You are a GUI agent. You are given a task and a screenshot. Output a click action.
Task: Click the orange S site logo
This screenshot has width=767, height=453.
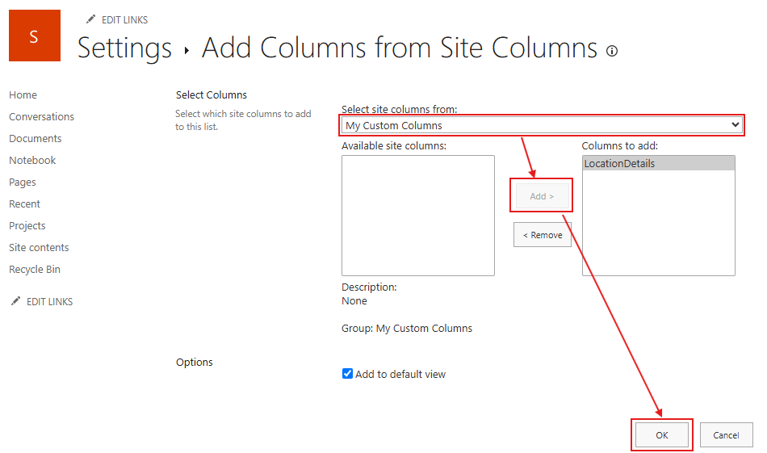click(34, 36)
